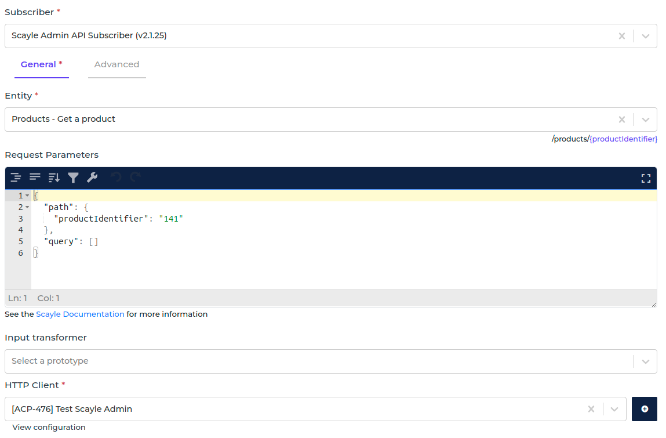Screen dimensions: 666x438
Task: Open the Input transformer prototype dropdown
Action: 645,361
